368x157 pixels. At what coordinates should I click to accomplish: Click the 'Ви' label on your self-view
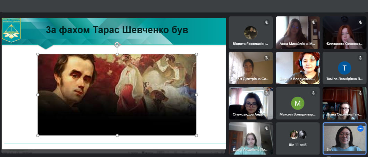click(x=328, y=149)
